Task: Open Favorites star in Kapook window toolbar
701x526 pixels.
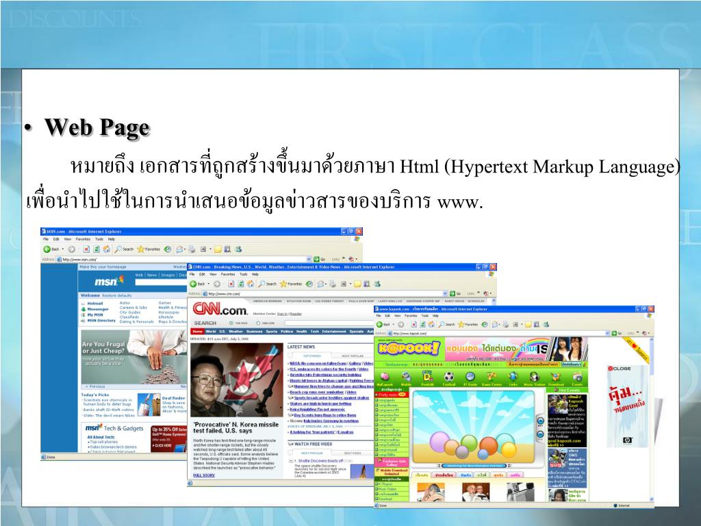Action: click(469, 324)
